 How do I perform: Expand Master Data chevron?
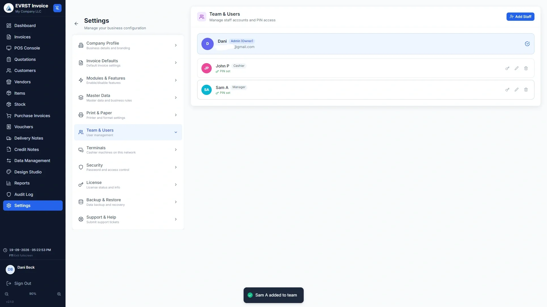176,98
